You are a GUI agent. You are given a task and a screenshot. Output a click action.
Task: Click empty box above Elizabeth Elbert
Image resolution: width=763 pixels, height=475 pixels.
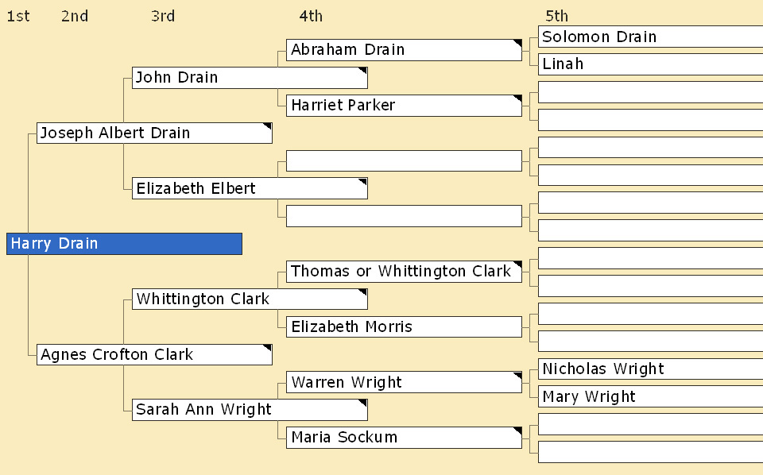[x=404, y=161]
